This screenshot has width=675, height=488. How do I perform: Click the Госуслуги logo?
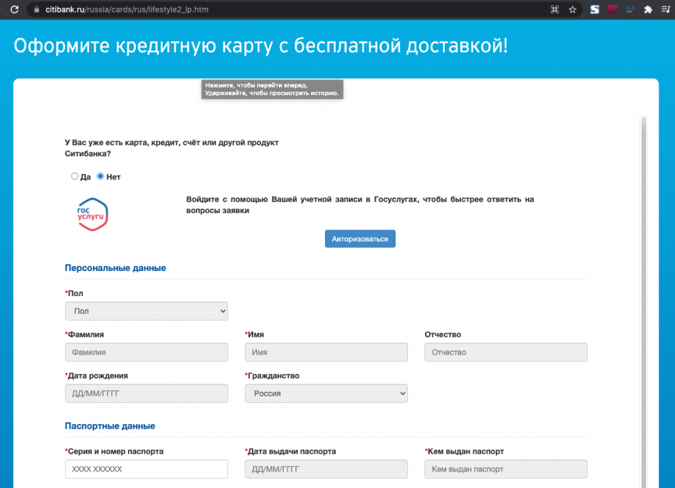[x=92, y=214]
